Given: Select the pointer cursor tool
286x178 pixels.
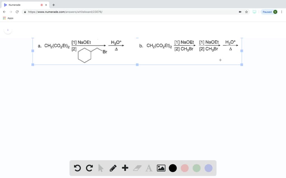Looking at the screenshot, I should [101, 168].
